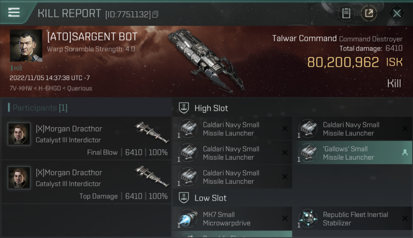The height and width of the screenshot is (238, 413).
Task: Close the kill report with X icon
Action: point(397,14)
